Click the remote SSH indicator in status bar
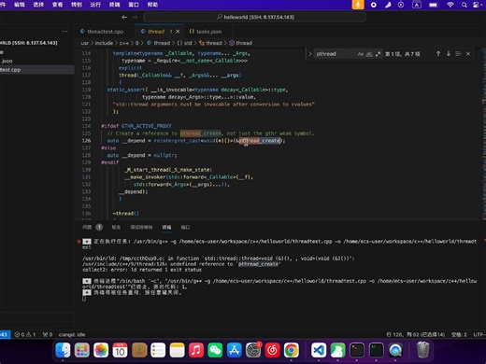The height and width of the screenshot is (364, 486). [x=5, y=334]
